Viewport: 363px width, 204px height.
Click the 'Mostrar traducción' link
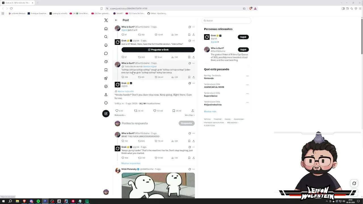point(126,91)
